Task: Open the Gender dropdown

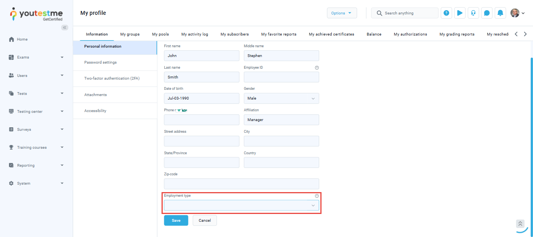Action: (x=281, y=98)
